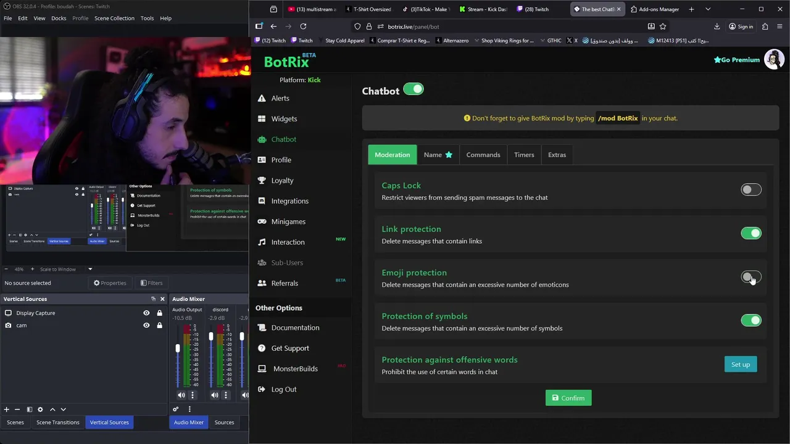Open Audio Output channel options menu

click(192, 395)
